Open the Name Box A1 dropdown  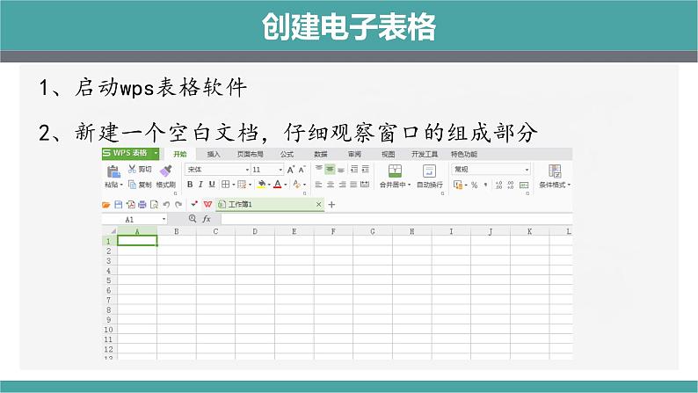pyautogui.click(x=164, y=219)
